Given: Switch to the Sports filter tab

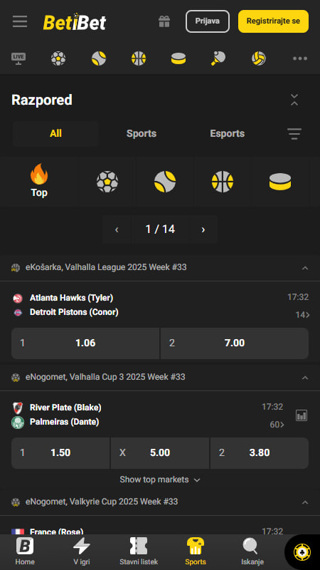Looking at the screenshot, I should [x=142, y=133].
